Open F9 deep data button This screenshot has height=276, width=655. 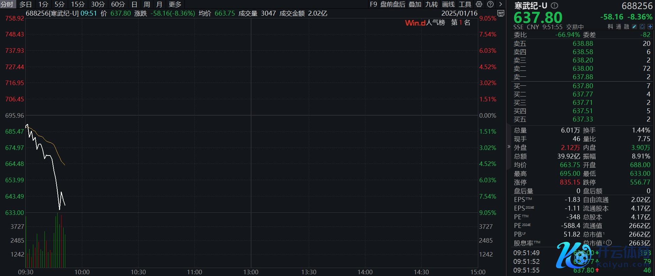point(373,4)
